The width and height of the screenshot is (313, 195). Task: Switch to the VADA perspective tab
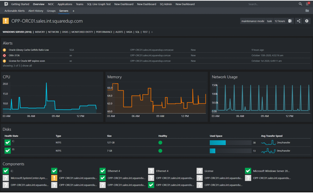coord(129,32)
